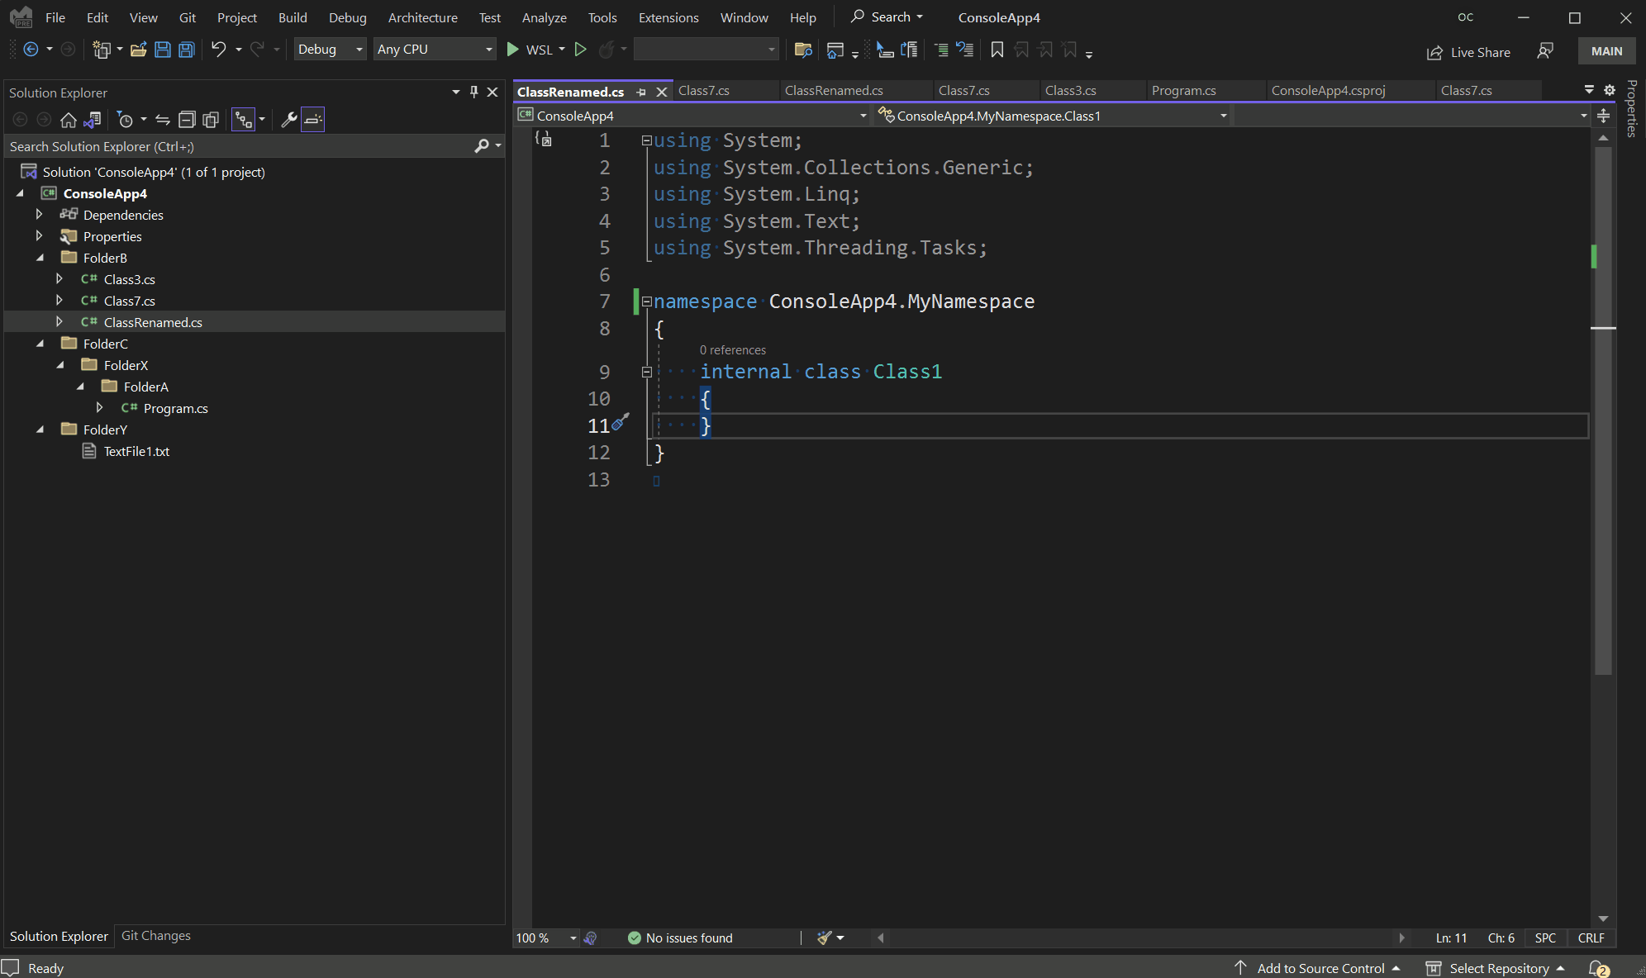The width and height of the screenshot is (1646, 978).
Task: Pin the Solution Explorer panel
Action: click(x=473, y=92)
